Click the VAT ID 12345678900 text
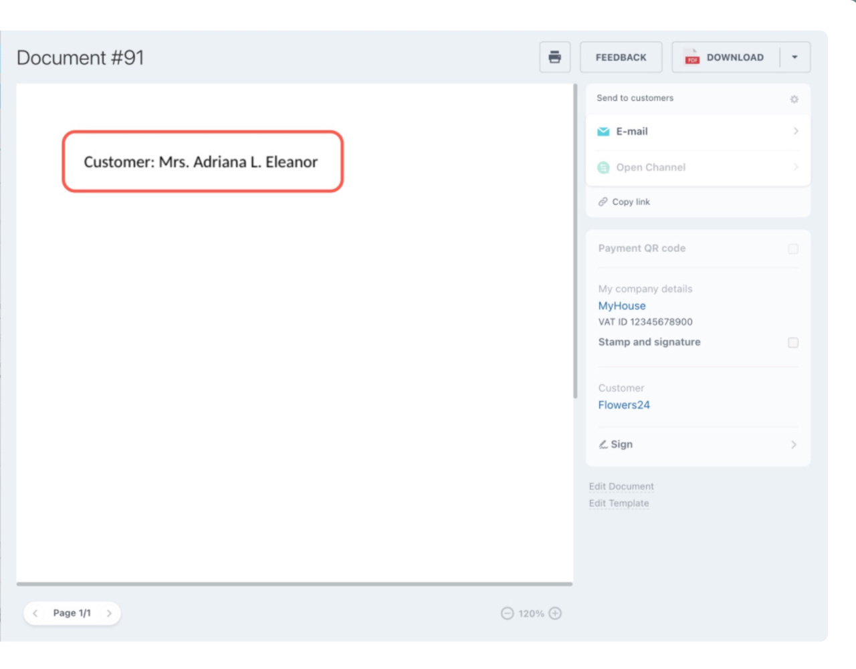Screen dimensions: 856x669 (x=645, y=322)
